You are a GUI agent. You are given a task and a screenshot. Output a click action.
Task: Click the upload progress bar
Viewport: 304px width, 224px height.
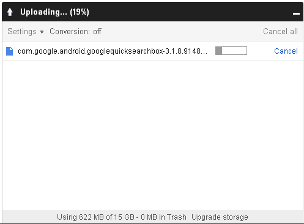point(231,51)
